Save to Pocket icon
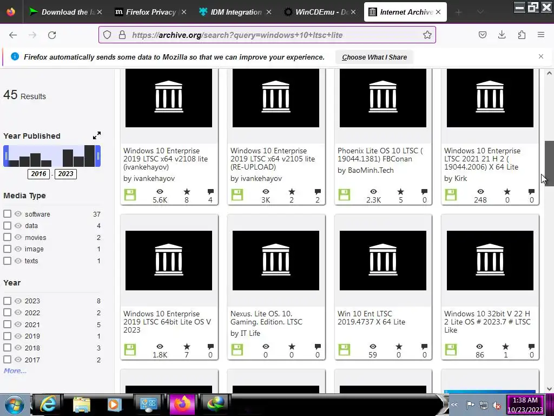The height and width of the screenshot is (416, 554). pyautogui.click(x=482, y=35)
